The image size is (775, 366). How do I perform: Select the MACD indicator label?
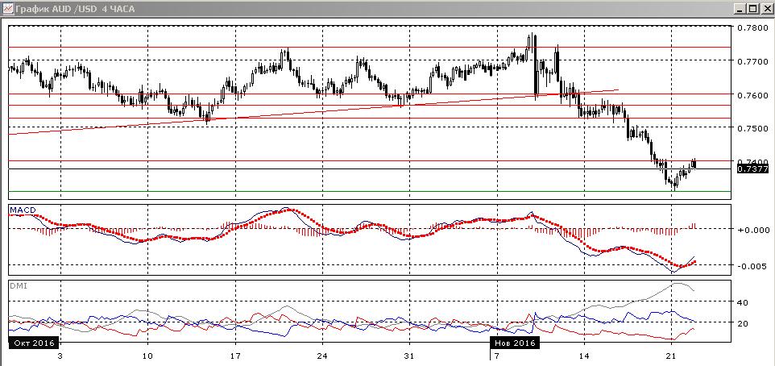(x=23, y=210)
